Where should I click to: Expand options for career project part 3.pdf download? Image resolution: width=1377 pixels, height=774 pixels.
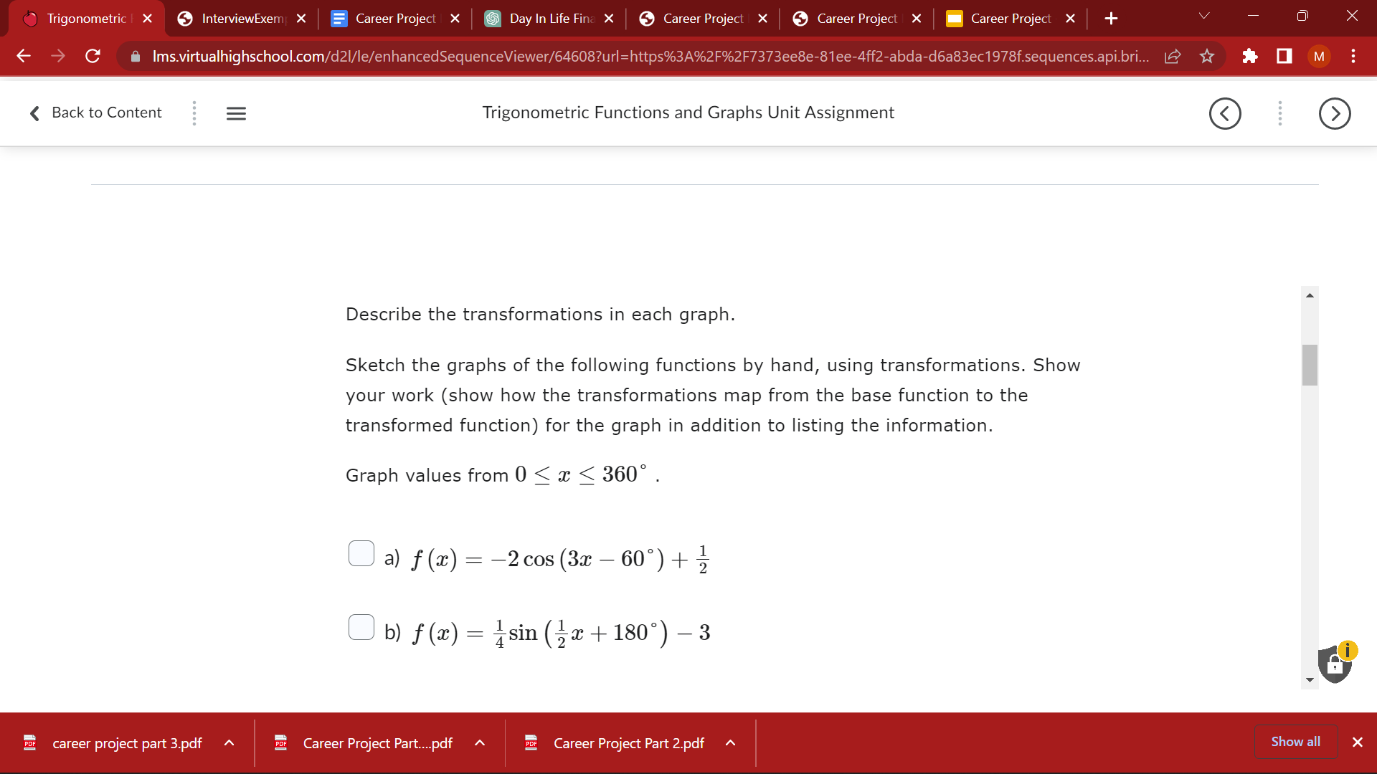click(229, 743)
